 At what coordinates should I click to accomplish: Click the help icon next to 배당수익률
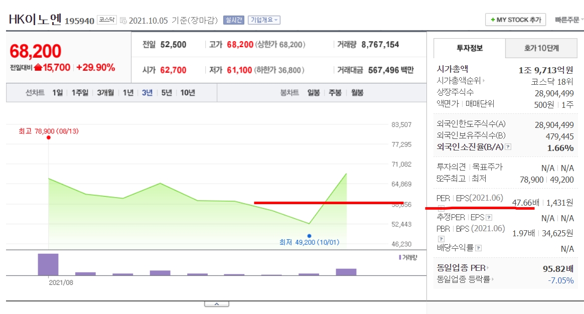point(479,248)
